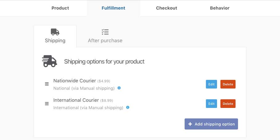280x140 pixels.
Task: Click the After purchase checklist icon
Action: (x=105, y=32)
